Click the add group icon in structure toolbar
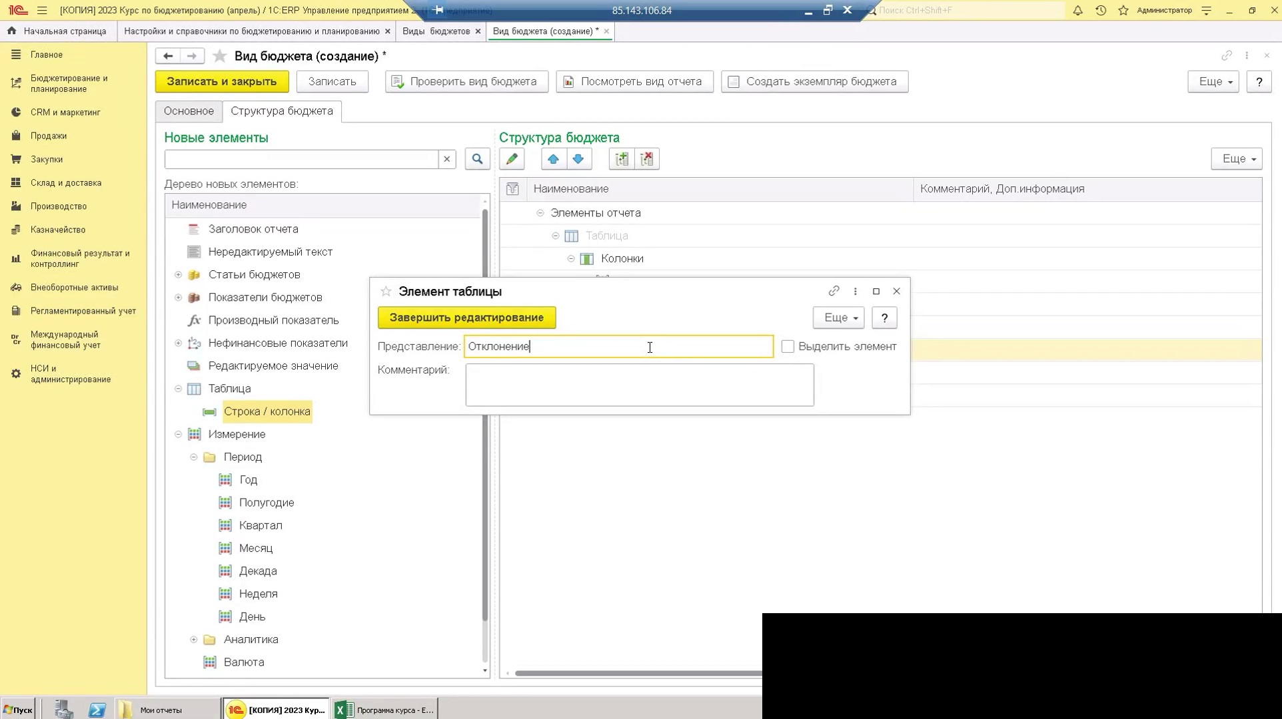 622,159
